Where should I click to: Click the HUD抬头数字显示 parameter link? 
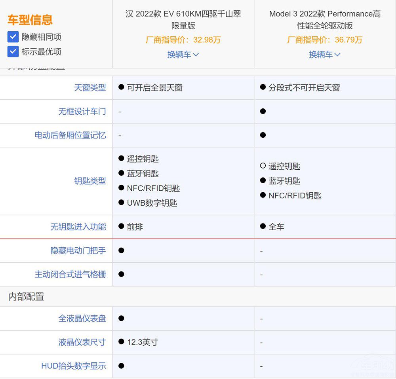(74, 366)
